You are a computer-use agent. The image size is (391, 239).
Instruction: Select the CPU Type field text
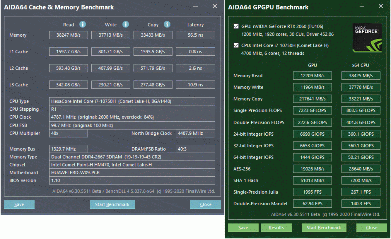(x=132, y=101)
